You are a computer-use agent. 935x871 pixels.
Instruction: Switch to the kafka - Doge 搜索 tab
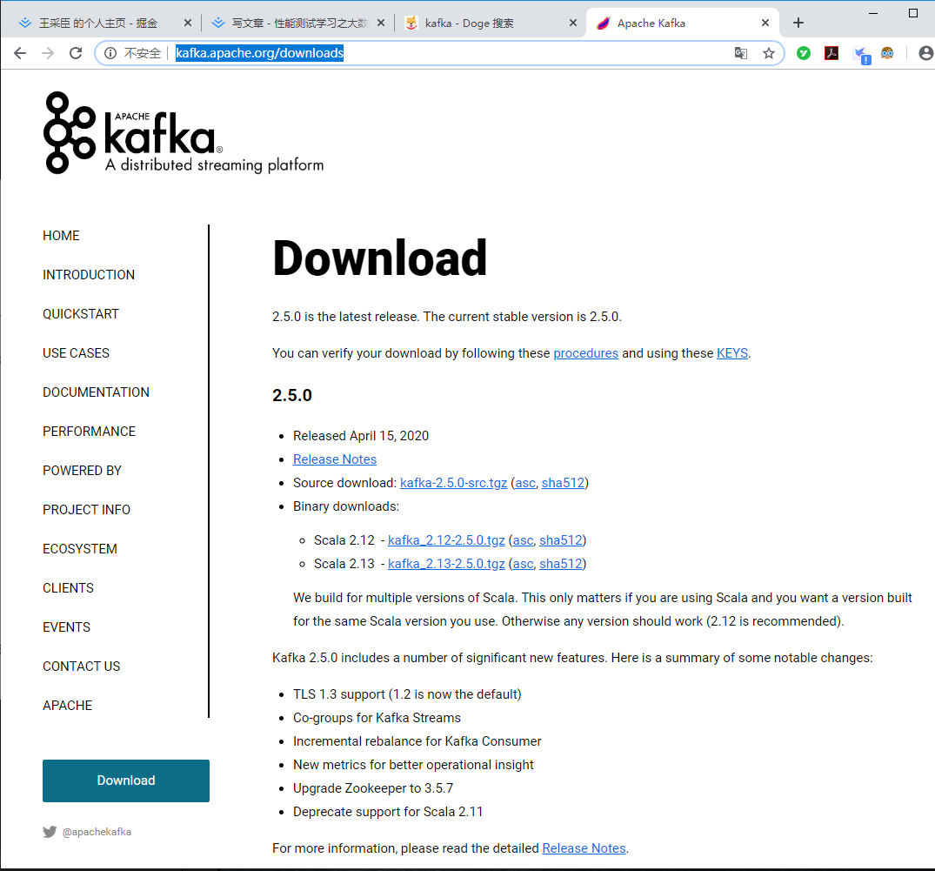[x=469, y=23]
